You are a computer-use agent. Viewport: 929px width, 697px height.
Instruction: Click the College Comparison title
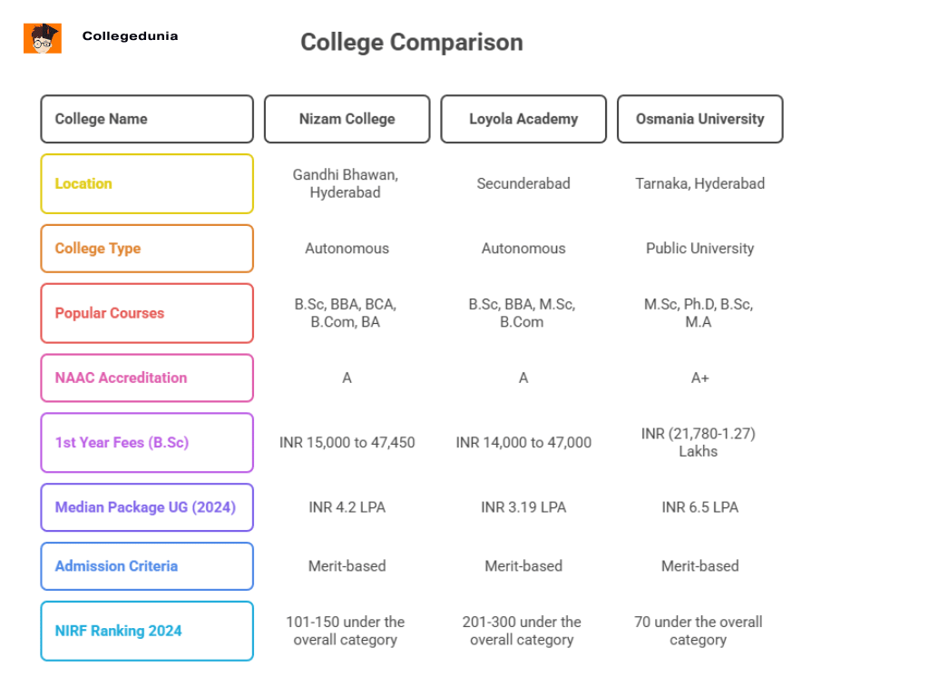coord(412,43)
